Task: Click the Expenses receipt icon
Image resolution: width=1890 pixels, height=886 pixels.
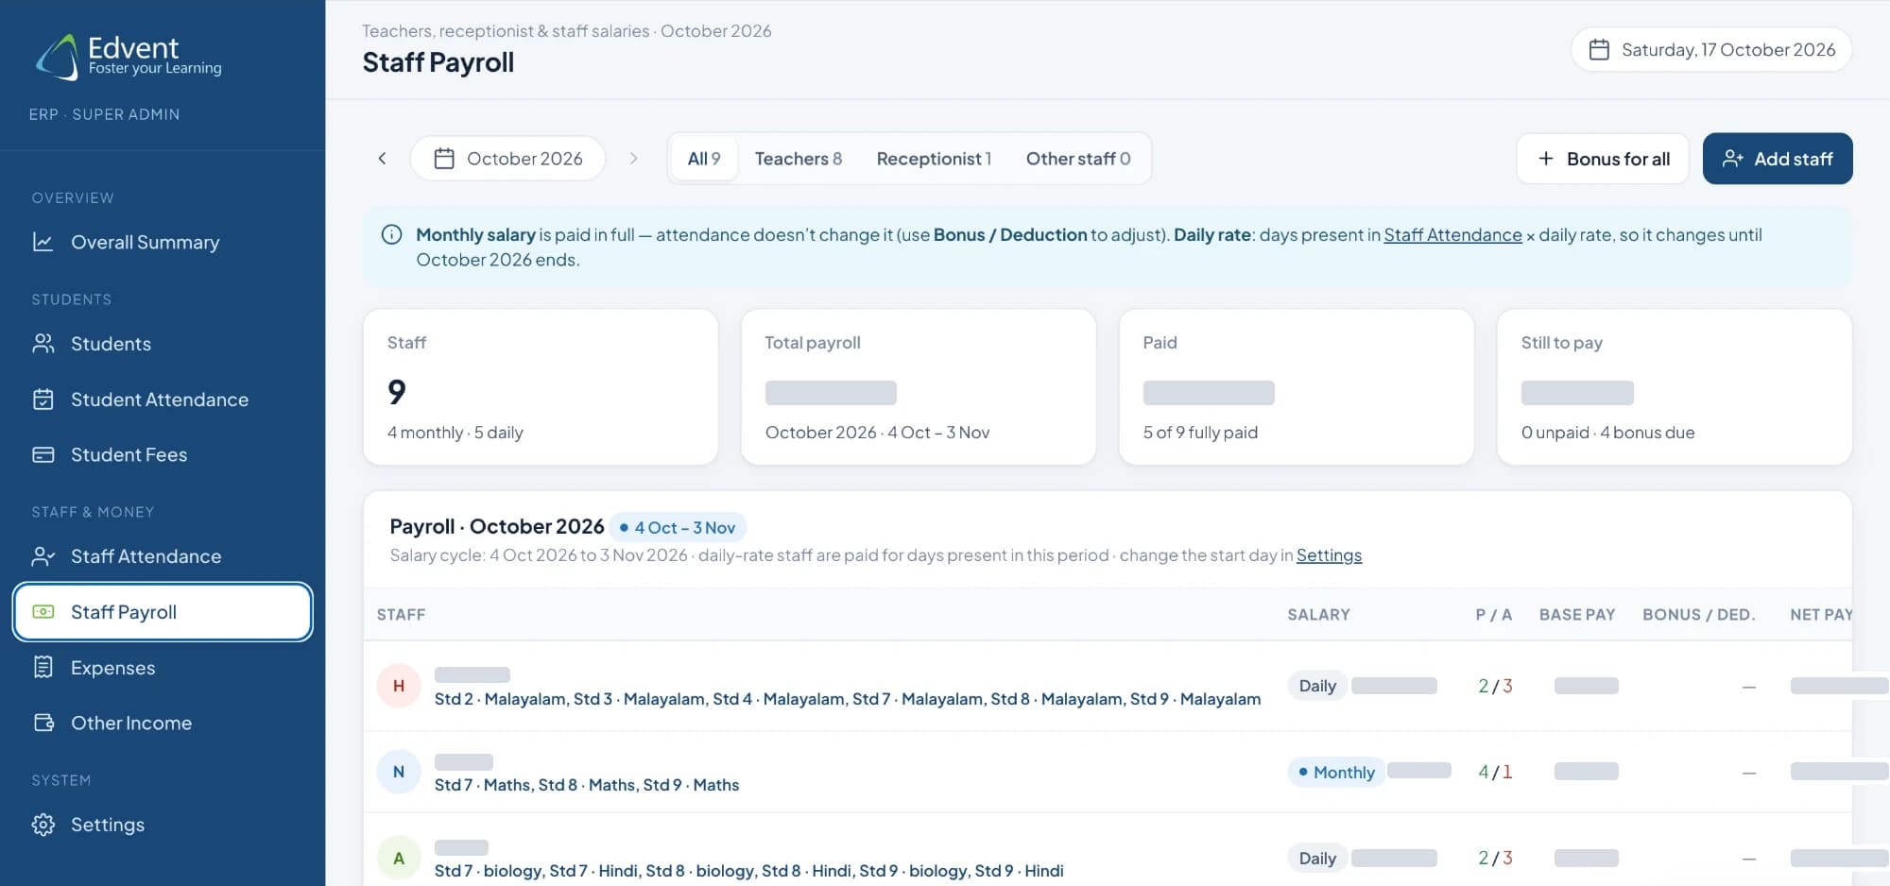Action: pos(43,667)
